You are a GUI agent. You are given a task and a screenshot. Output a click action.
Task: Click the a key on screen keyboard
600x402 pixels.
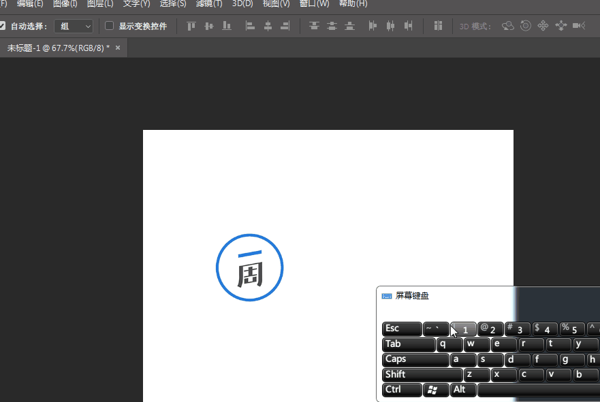(463, 360)
